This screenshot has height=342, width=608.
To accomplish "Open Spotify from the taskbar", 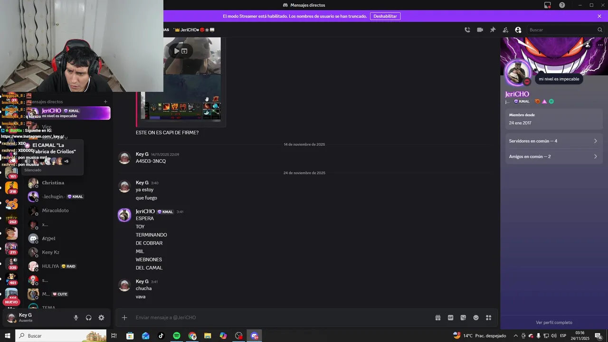I will coord(177,336).
